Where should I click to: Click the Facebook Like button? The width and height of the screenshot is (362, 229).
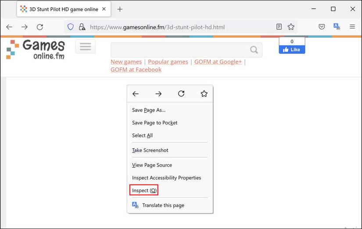[x=292, y=49]
